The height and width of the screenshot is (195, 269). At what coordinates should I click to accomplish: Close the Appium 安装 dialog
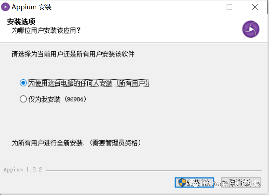(x=255, y=7)
